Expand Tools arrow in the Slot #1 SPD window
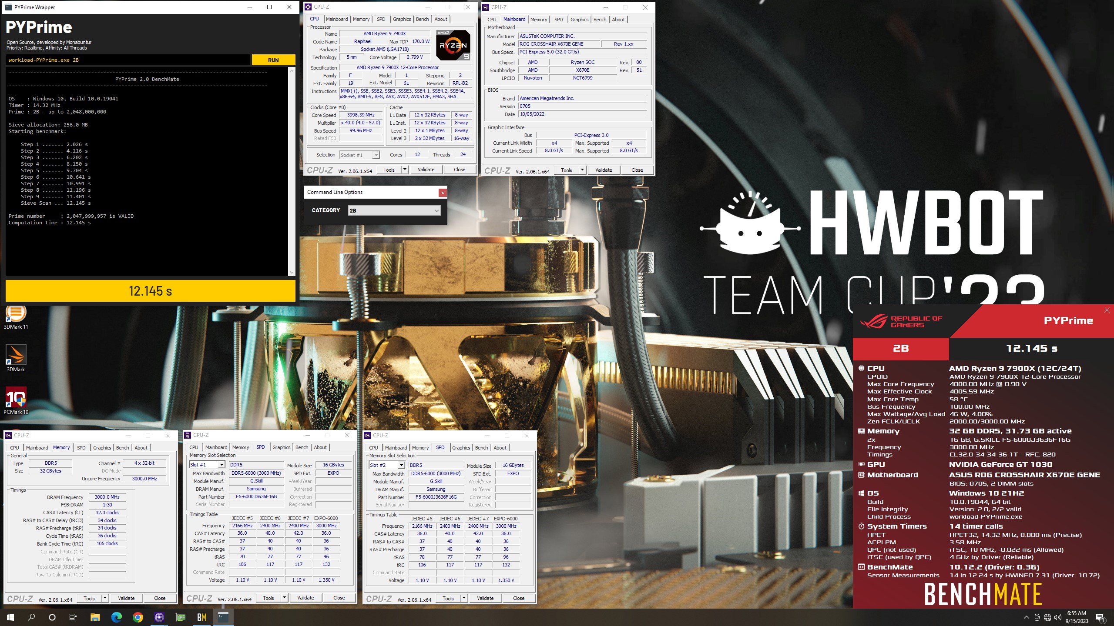Viewport: 1114px width, 626px height. 284,598
